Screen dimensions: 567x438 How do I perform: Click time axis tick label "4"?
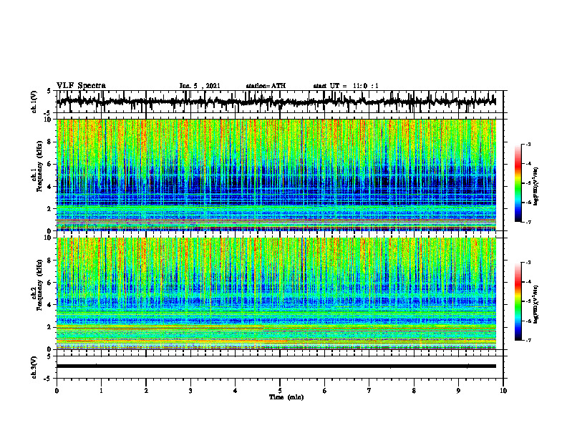(236, 391)
